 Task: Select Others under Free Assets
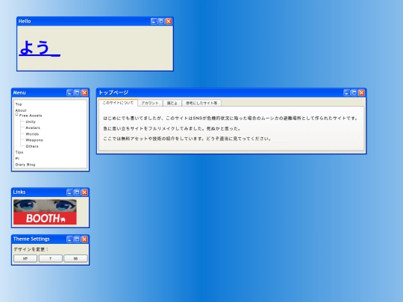coord(32,146)
